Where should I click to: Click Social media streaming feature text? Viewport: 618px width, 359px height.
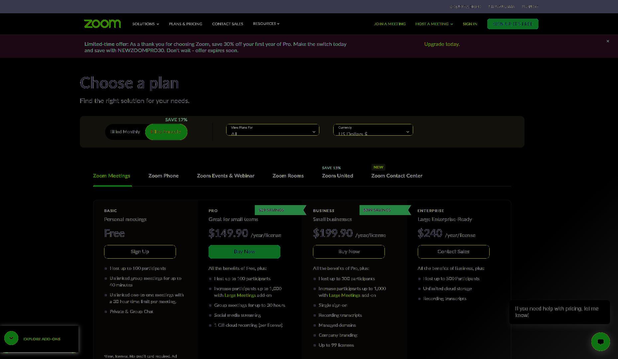pos(237,315)
